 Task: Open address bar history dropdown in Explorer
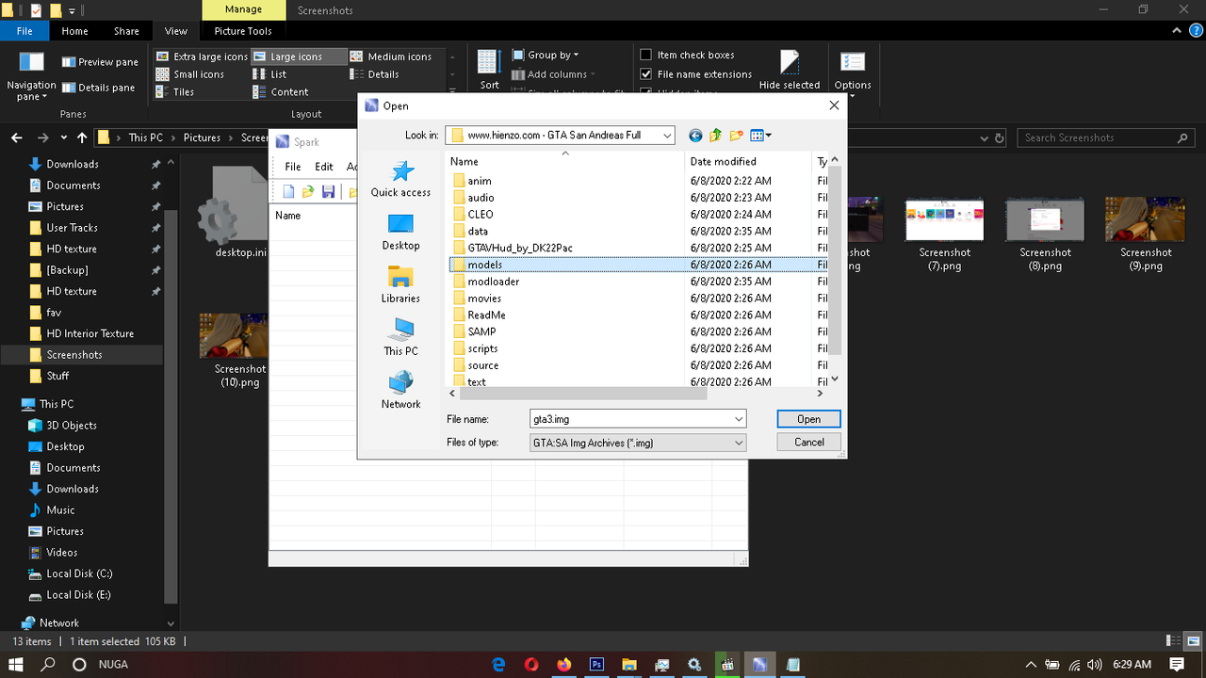[x=983, y=137]
